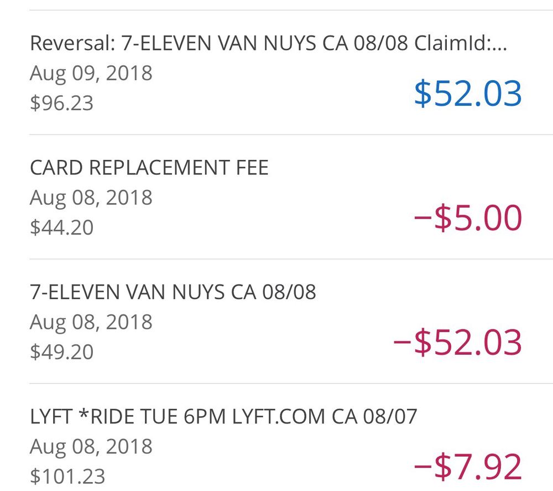The width and height of the screenshot is (553, 491).
Task: Open the 7-ELEVEN VAN NUYS CA 08/08 purchase
Action: click(x=173, y=292)
